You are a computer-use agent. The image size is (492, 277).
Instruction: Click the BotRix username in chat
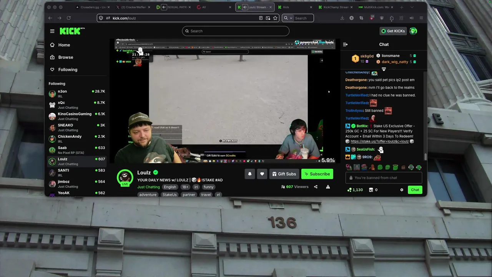point(362,126)
